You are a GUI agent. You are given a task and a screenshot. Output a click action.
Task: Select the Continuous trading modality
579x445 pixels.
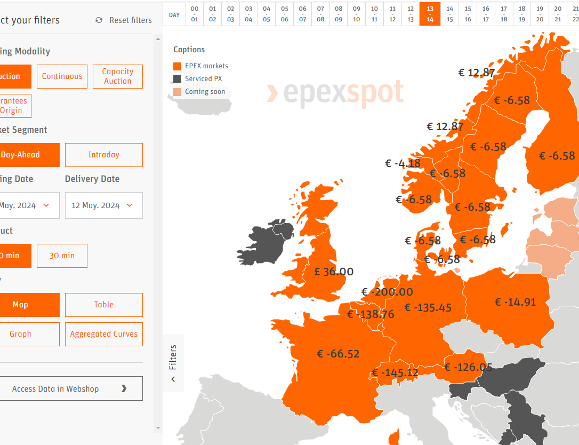62,76
